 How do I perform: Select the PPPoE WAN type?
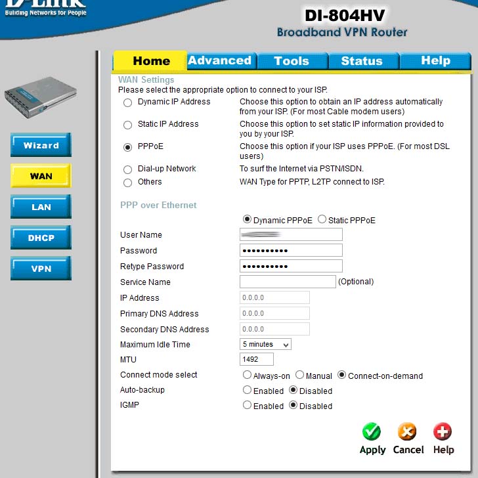pyautogui.click(x=128, y=147)
